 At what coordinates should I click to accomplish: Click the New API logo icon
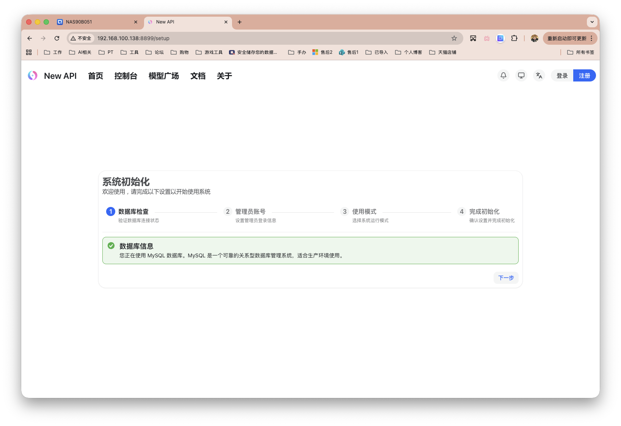pyautogui.click(x=33, y=75)
